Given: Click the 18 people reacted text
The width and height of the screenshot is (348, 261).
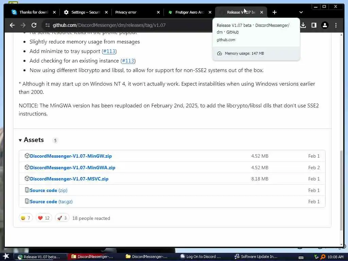Looking at the screenshot, I should pos(91,219).
